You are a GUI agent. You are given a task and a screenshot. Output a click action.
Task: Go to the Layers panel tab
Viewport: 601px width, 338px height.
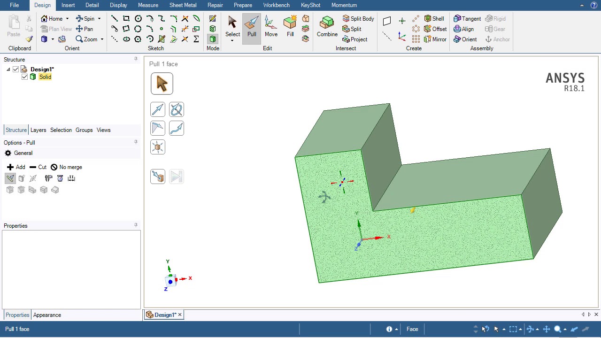pos(38,130)
